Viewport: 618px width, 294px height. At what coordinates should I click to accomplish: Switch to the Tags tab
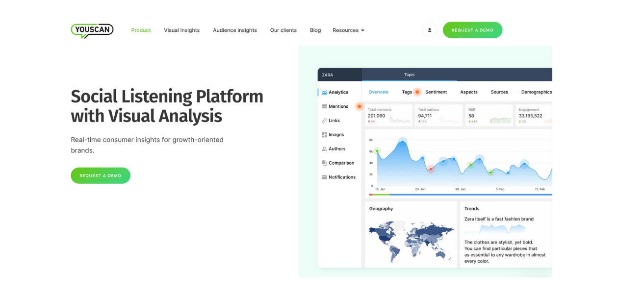point(407,92)
